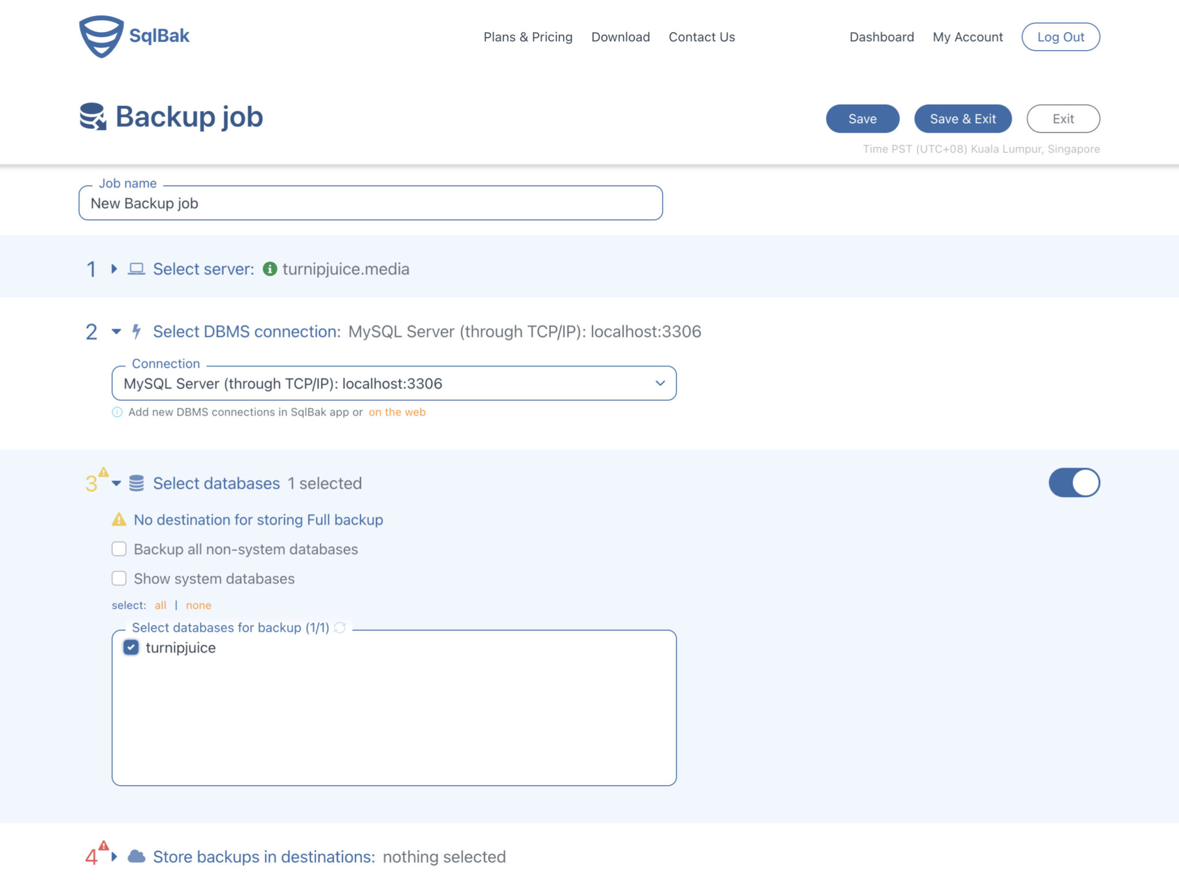
Task: Click inside the Job name field
Action: point(368,203)
